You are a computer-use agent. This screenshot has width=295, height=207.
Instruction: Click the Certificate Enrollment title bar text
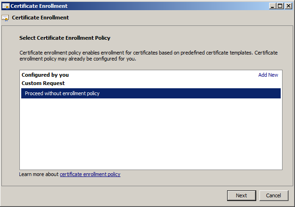pos(39,6)
